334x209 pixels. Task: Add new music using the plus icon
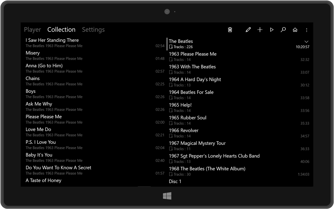[260, 30]
